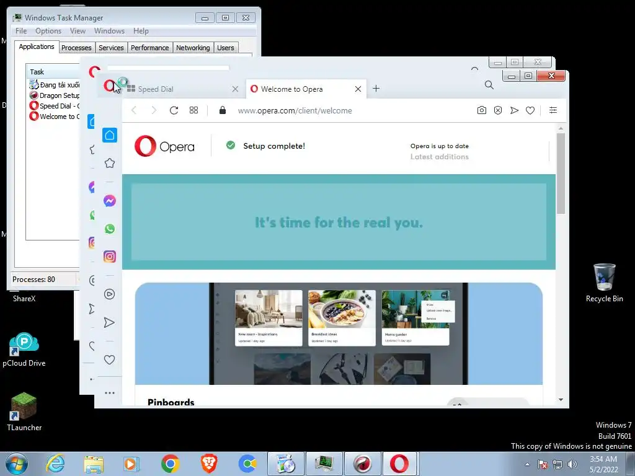Open the TLauncher desktop shortcut

[x=24, y=412]
